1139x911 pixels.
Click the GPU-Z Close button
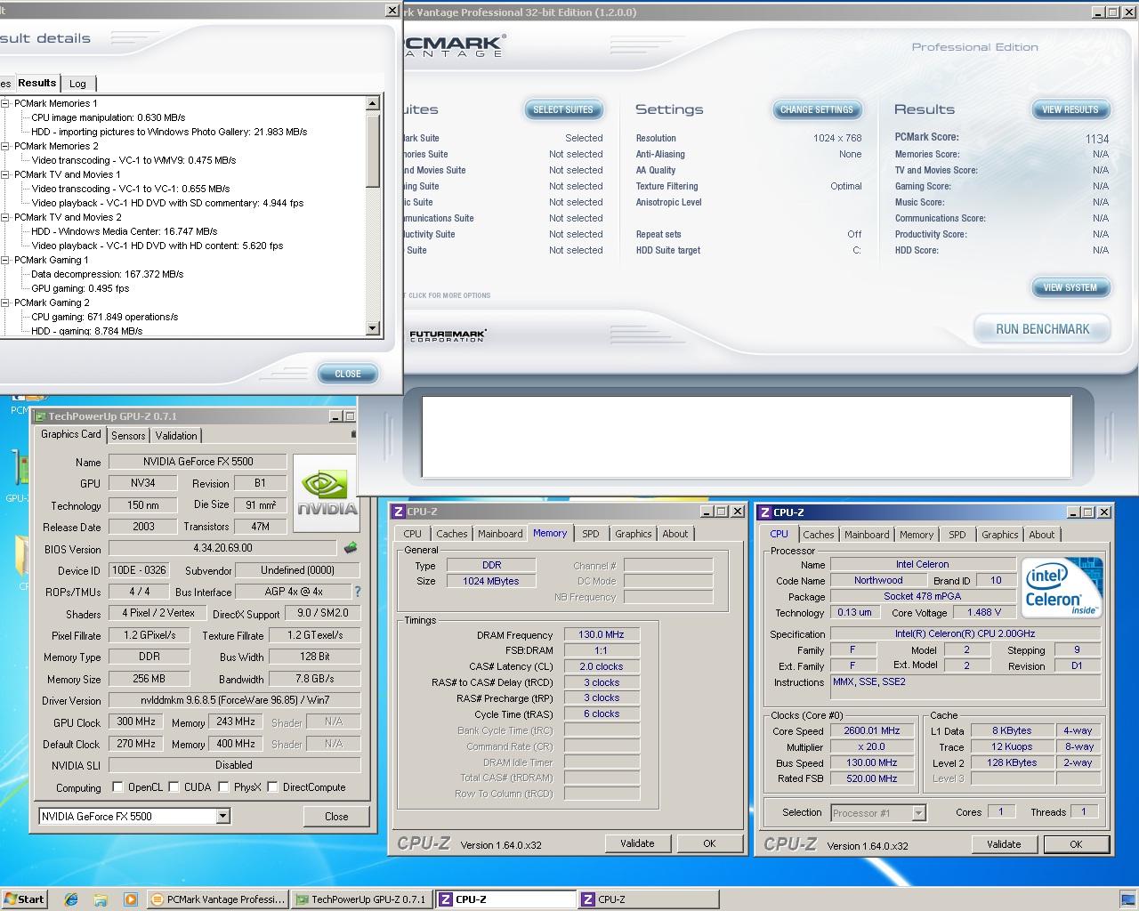pos(336,816)
